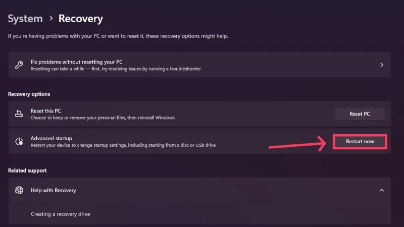Click the wrench icon for Fix problems
The height and width of the screenshot is (227, 404).
pos(19,65)
